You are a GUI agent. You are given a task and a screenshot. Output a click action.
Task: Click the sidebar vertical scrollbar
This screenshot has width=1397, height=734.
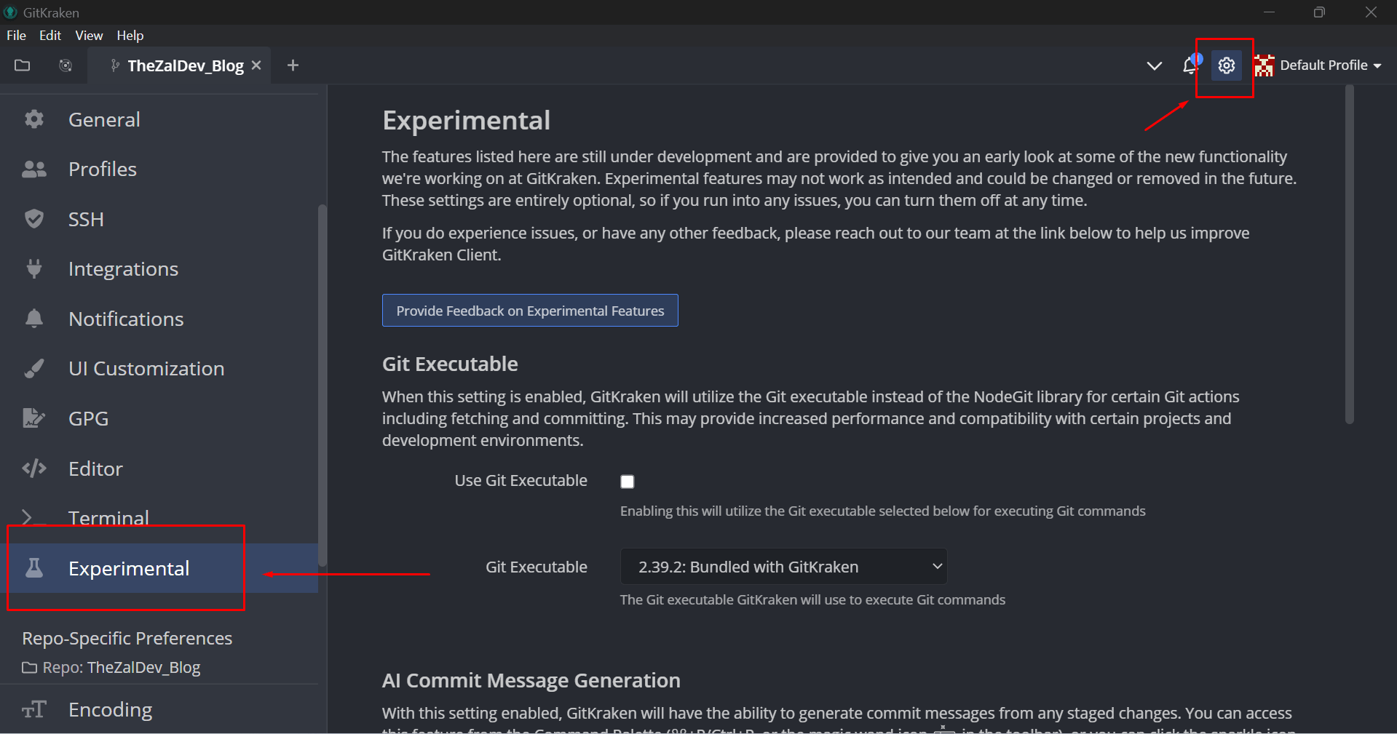pyautogui.click(x=322, y=386)
